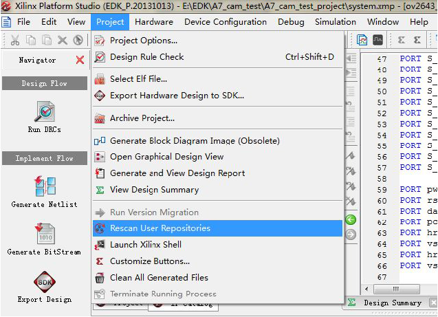Viewport: 438px width, 317px height.
Task: Choose Clean All Generated Files
Action: click(x=159, y=278)
